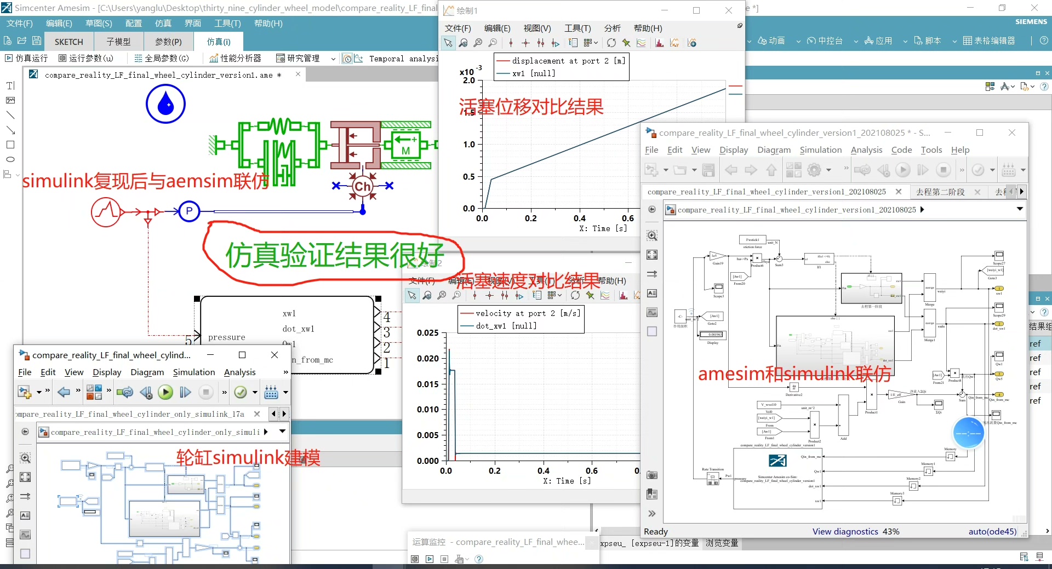Open Simulation menu in front Simulink window

pos(194,372)
